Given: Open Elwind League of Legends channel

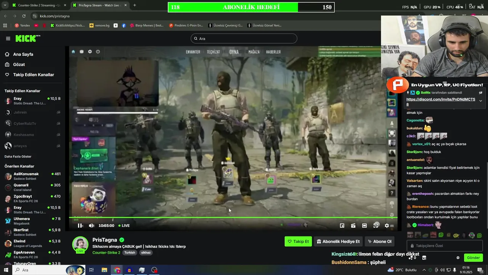Looking at the screenshot, I should coord(32,243).
